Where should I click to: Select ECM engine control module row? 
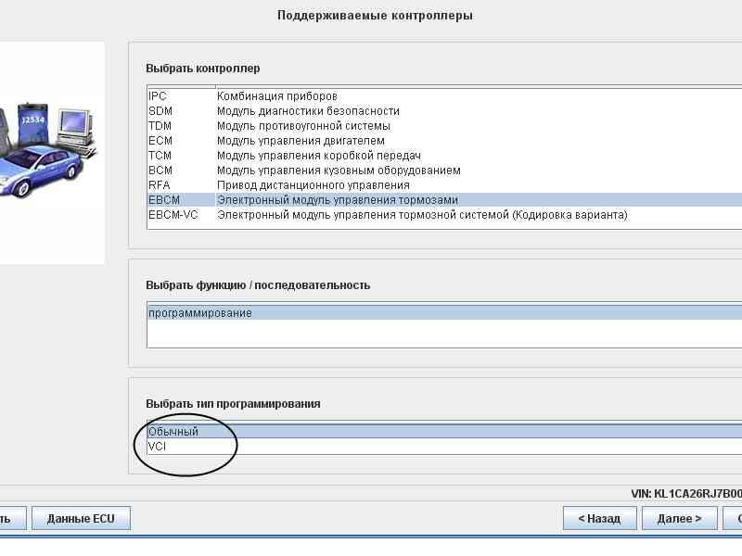click(445, 141)
